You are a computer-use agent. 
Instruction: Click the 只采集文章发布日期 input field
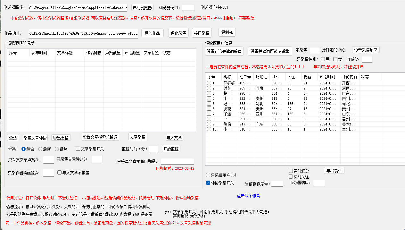point(177,161)
